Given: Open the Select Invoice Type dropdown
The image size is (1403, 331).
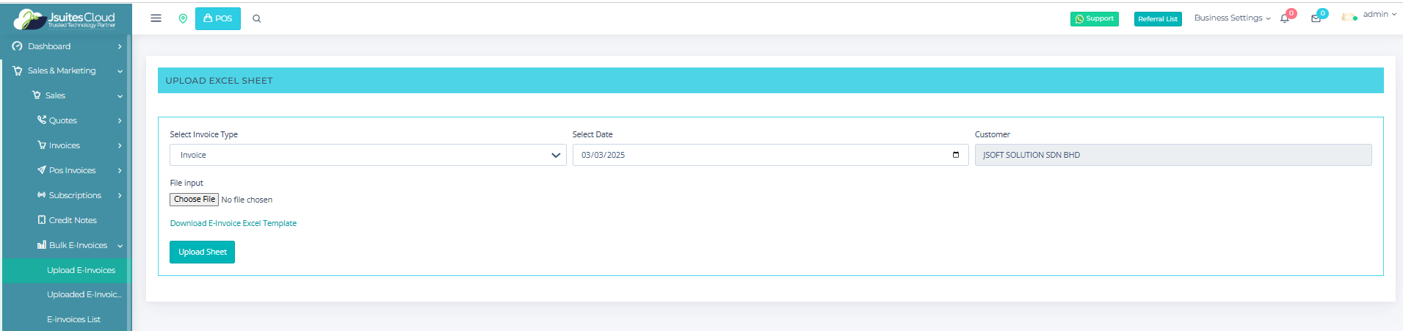Looking at the screenshot, I should point(368,155).
